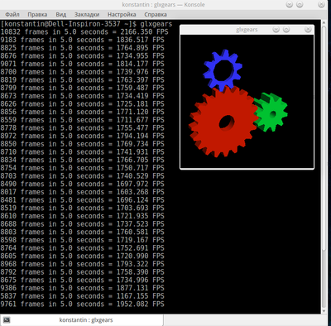
Task: Maximize the Konsole window
Action: 300,4
